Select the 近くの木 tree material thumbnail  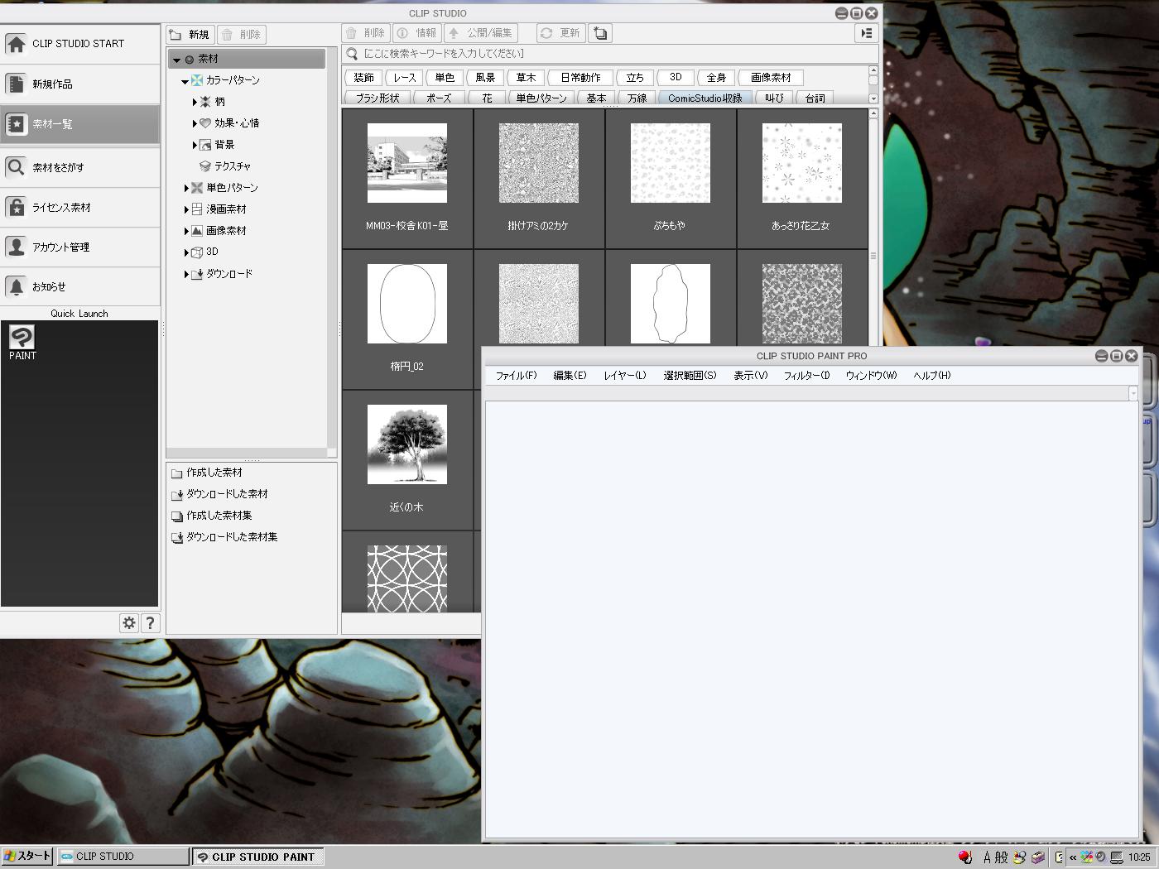click(406, 444)
